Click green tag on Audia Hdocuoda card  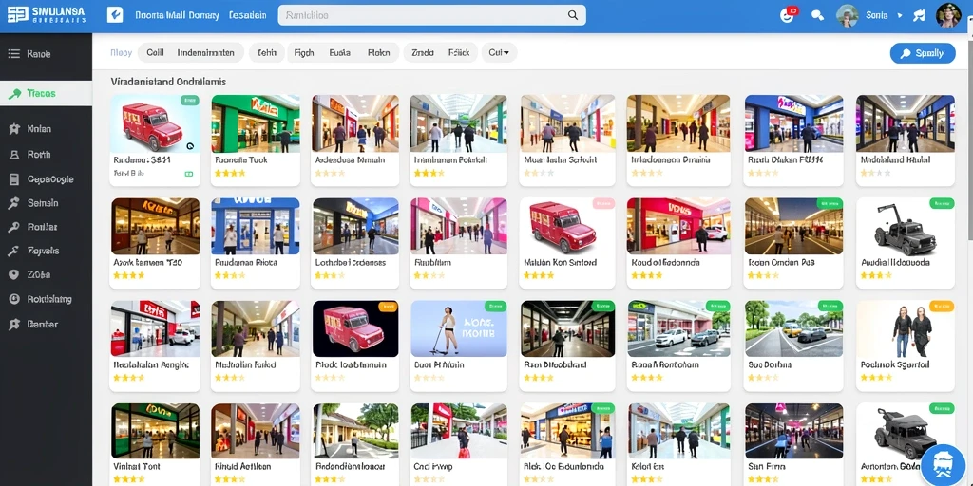click(942, 203)
